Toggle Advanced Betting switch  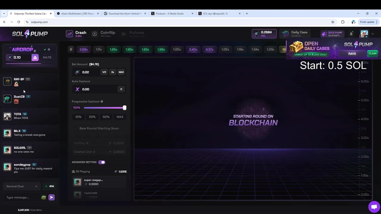(x=102, y=162)
